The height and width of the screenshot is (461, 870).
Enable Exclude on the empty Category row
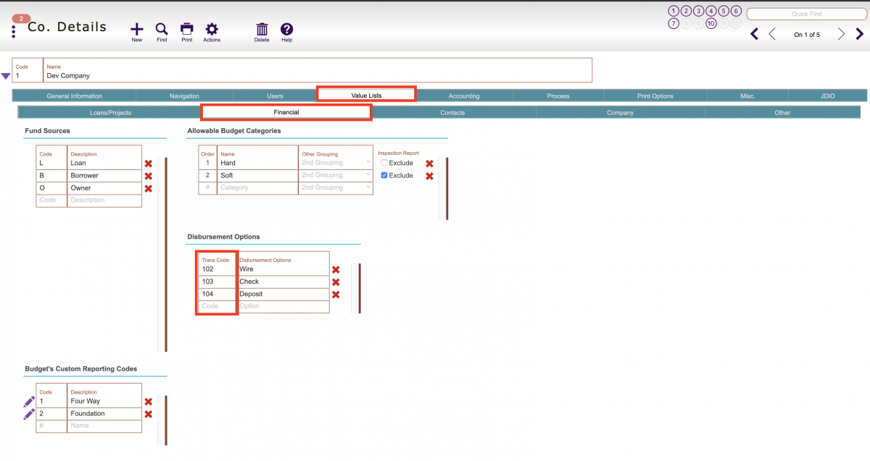(384, 187)
